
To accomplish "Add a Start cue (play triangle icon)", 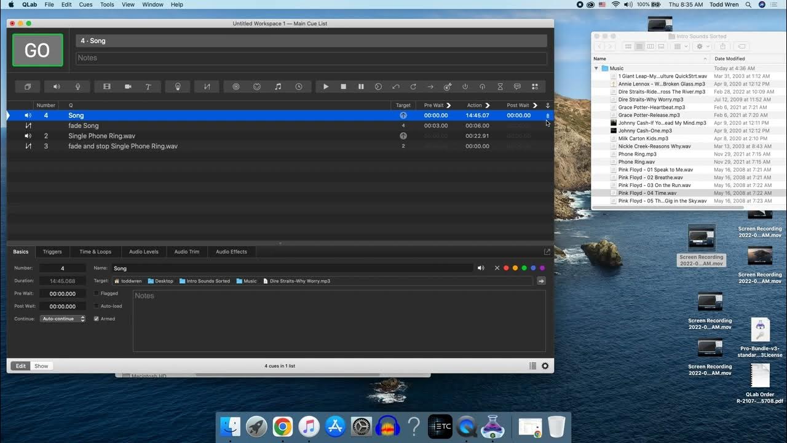I will [x=326, y=87].
